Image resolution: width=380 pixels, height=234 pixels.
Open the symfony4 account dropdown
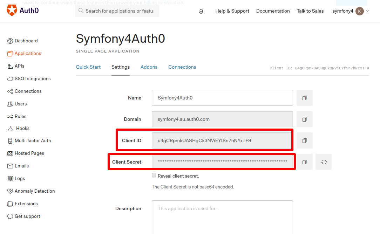342,11
